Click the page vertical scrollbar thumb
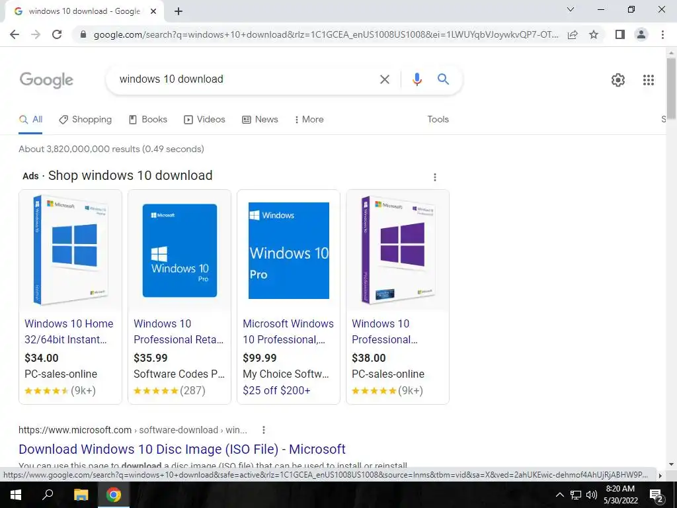This screenshot has height=508, width=677. click(671, 89)
